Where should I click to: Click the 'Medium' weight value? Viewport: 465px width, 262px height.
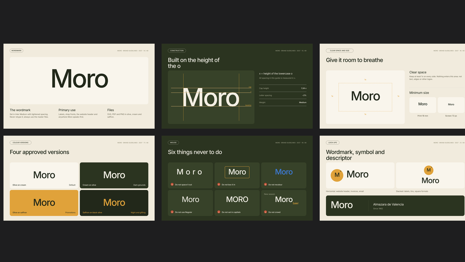(303, 102)
